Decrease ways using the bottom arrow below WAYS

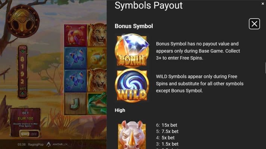(x=22, y=93)
